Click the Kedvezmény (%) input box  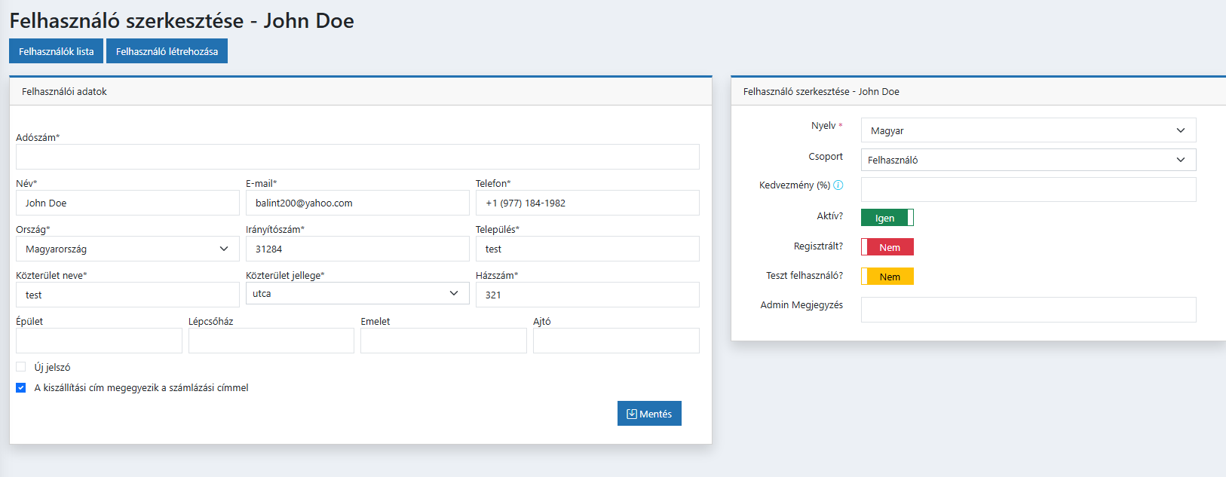click(1028, 189)
